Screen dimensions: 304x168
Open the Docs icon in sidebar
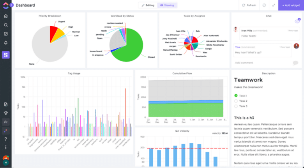pos(5,104)
